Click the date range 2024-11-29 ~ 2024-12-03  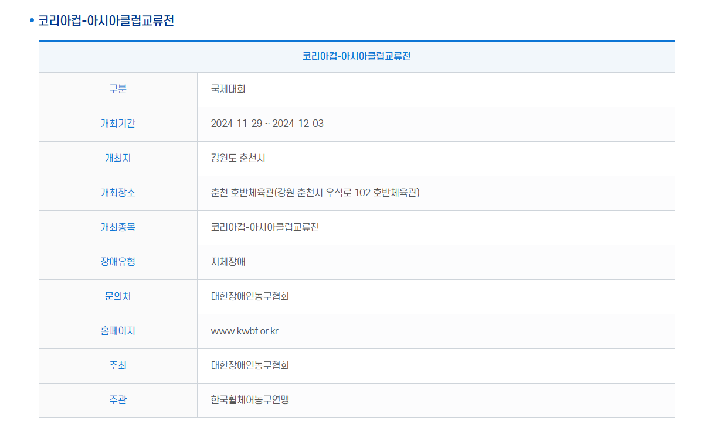click(267, 124)
